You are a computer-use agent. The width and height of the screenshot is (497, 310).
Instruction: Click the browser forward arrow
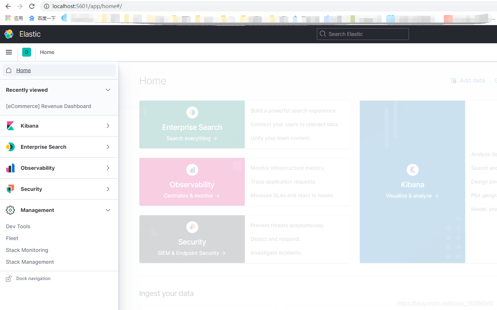click(20, 6)
